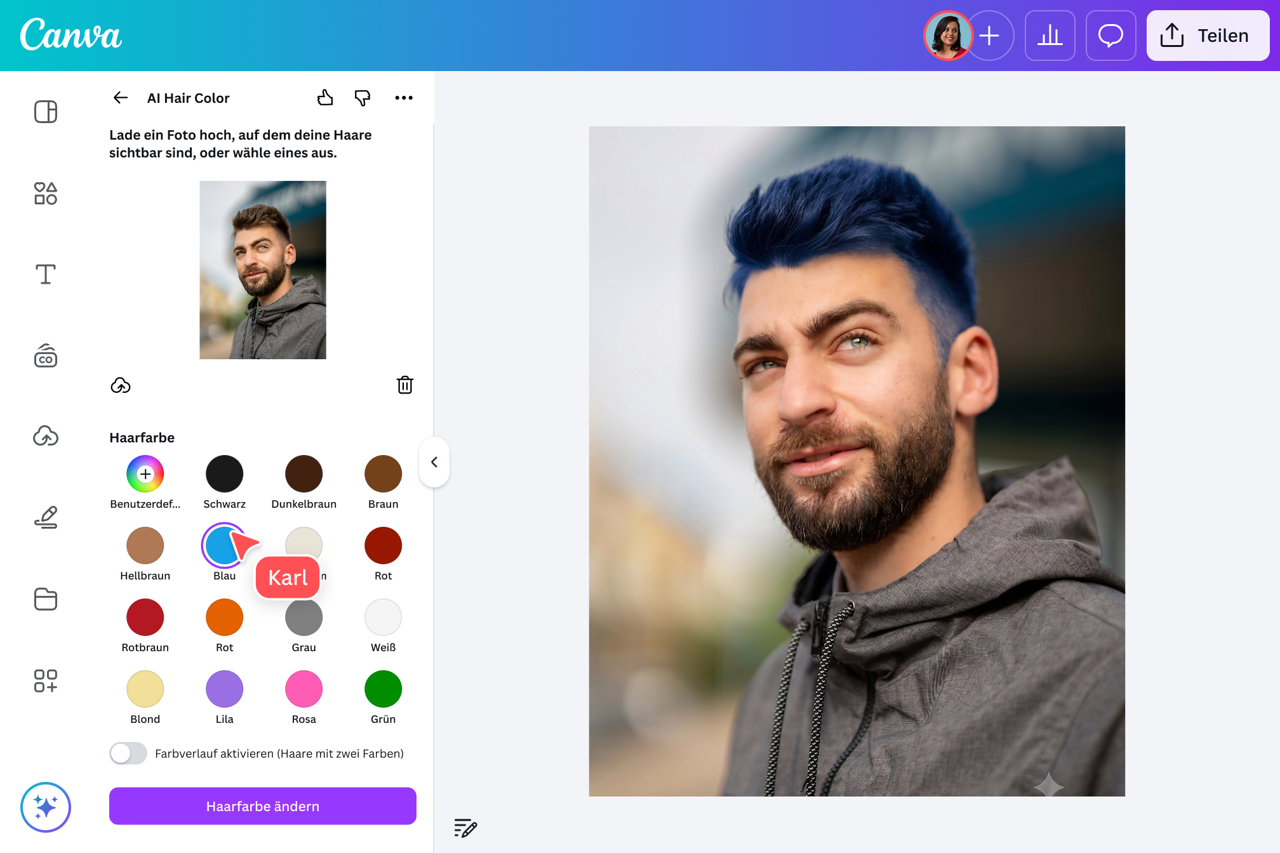
Task: Upload a new photo via cloud icon
Action: pos(121,385)
